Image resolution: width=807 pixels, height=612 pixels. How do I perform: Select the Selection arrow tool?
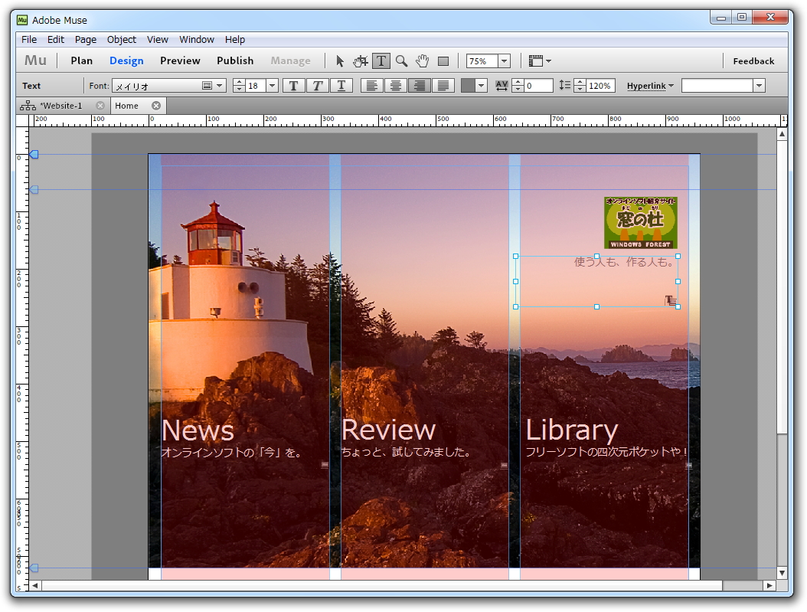[339, 61]
